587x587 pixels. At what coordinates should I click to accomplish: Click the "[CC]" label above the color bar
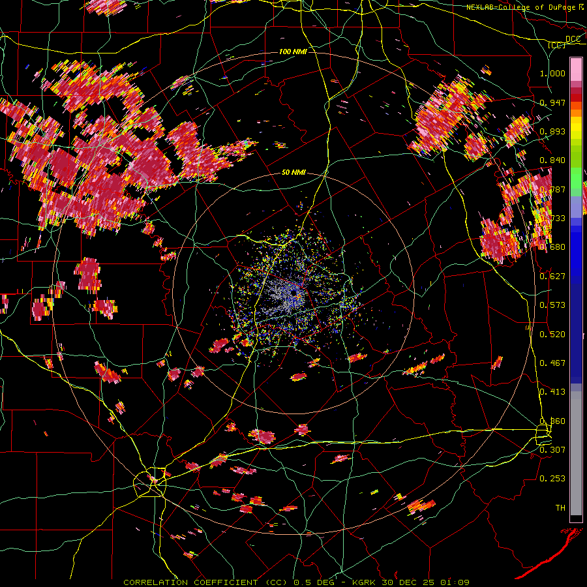557,45
